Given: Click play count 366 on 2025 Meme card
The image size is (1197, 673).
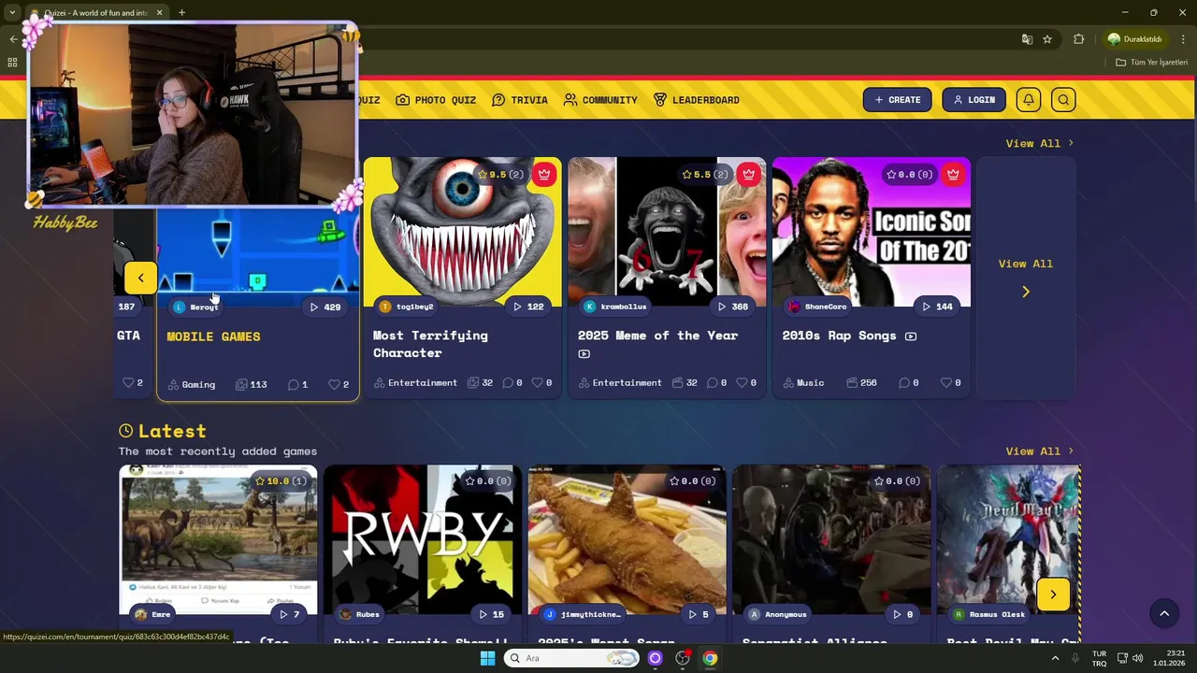Looking at the screenshot, I should pyautogui.click(x=733, y=307).
